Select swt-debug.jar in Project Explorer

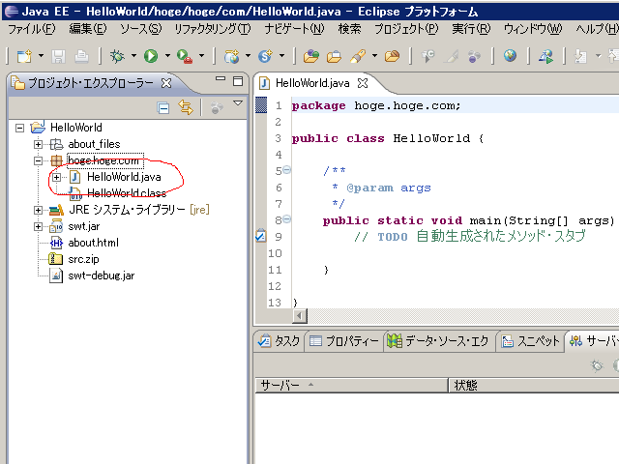[x=101, y=275]
